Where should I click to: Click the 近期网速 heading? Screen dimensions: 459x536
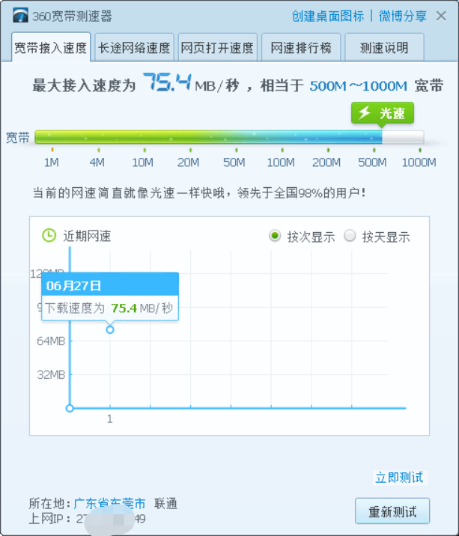tap(87, 236)
